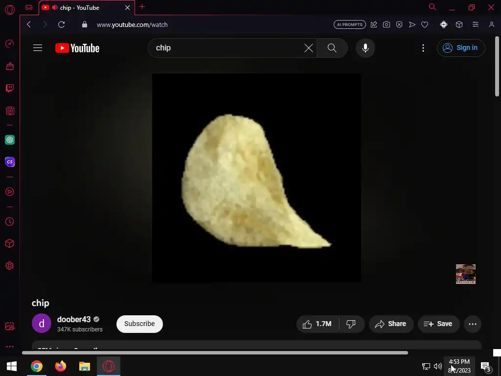The height and width of the screenshot is (376, 501).
Task: Like the video with 1.7M likes
Action: click(318, 324)
